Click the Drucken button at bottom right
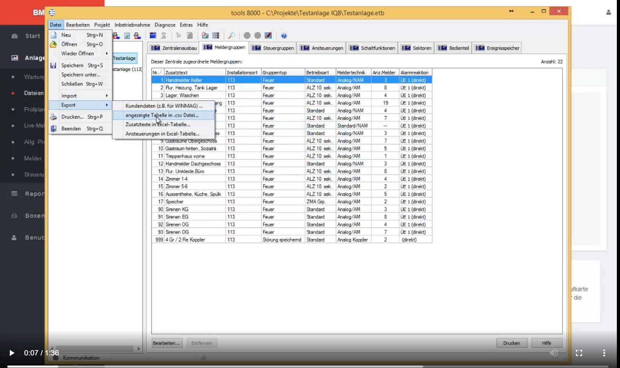Screen dimensions: 620x368 (511, 343)
